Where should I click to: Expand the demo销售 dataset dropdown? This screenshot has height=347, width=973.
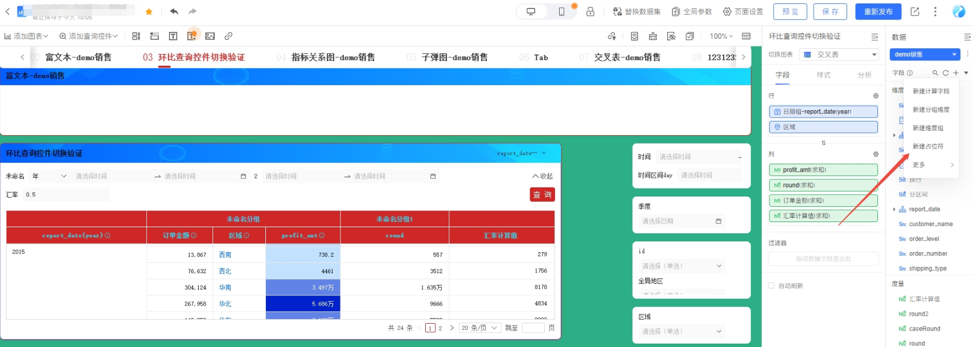[925, 55]
